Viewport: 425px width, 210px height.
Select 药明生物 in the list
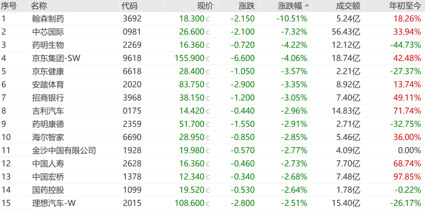(x=48, y=45)
